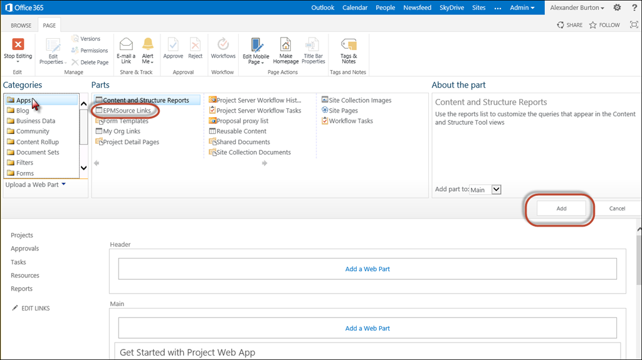
Task: Select the Apps category folder
Action: click(x=41, y=100)
